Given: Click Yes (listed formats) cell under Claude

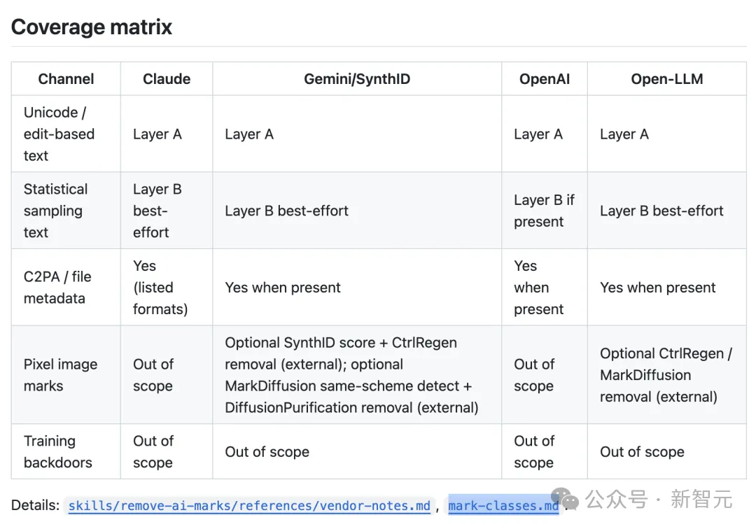Looking at the screenshot, I should tap(160, 287).
